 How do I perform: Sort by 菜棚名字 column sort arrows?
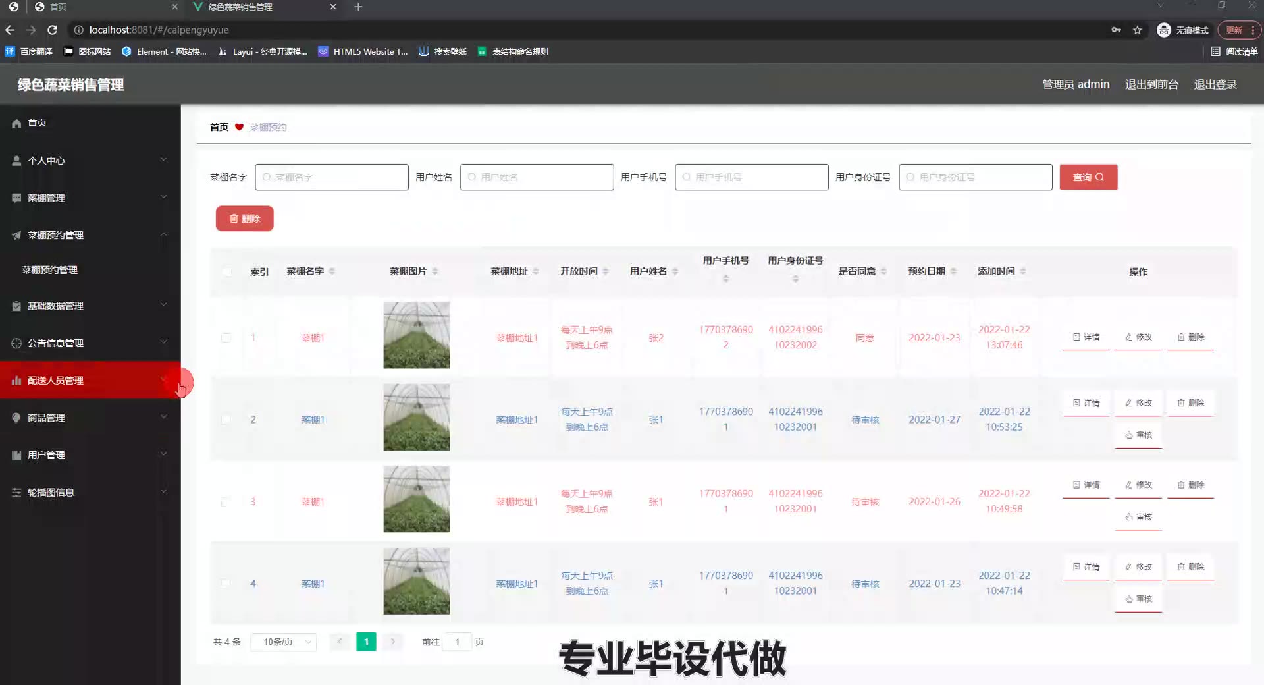tap(332, 271)
